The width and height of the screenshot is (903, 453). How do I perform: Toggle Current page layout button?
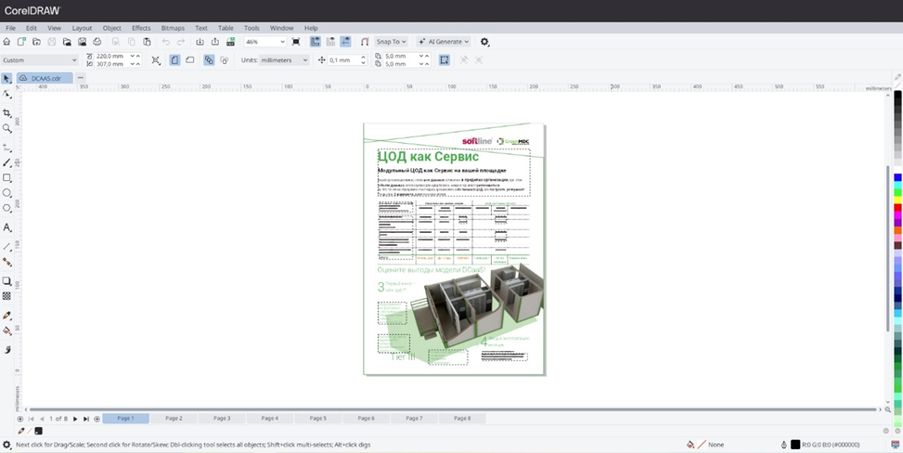(x=224, y=60)
